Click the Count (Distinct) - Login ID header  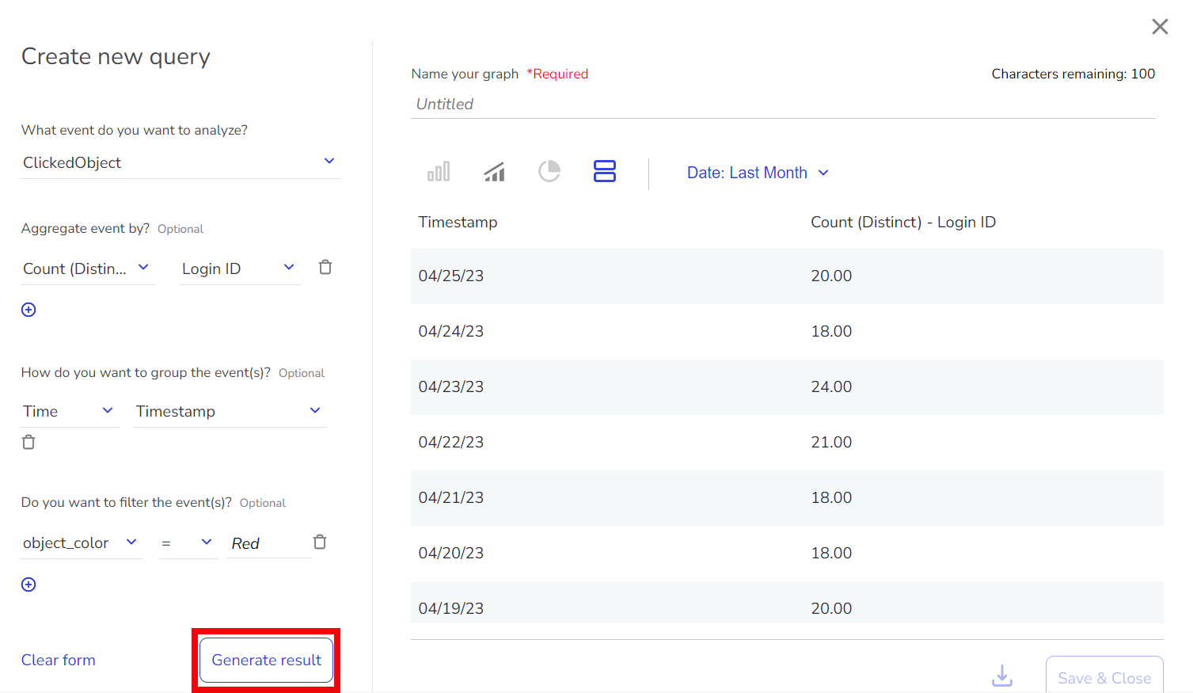coord(903,222)
